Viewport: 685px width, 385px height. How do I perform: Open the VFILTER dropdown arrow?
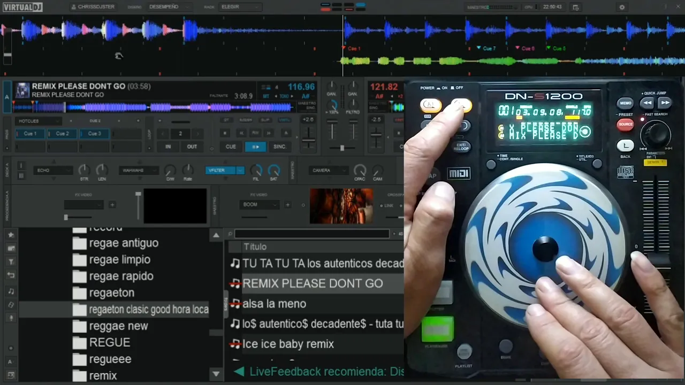[240, 171]
